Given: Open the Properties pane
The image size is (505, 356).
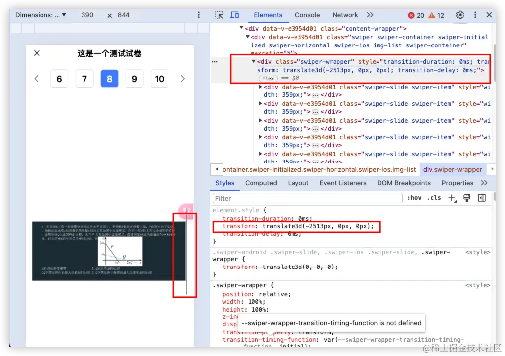Looking at the screenshot, I should click(458, 183).
